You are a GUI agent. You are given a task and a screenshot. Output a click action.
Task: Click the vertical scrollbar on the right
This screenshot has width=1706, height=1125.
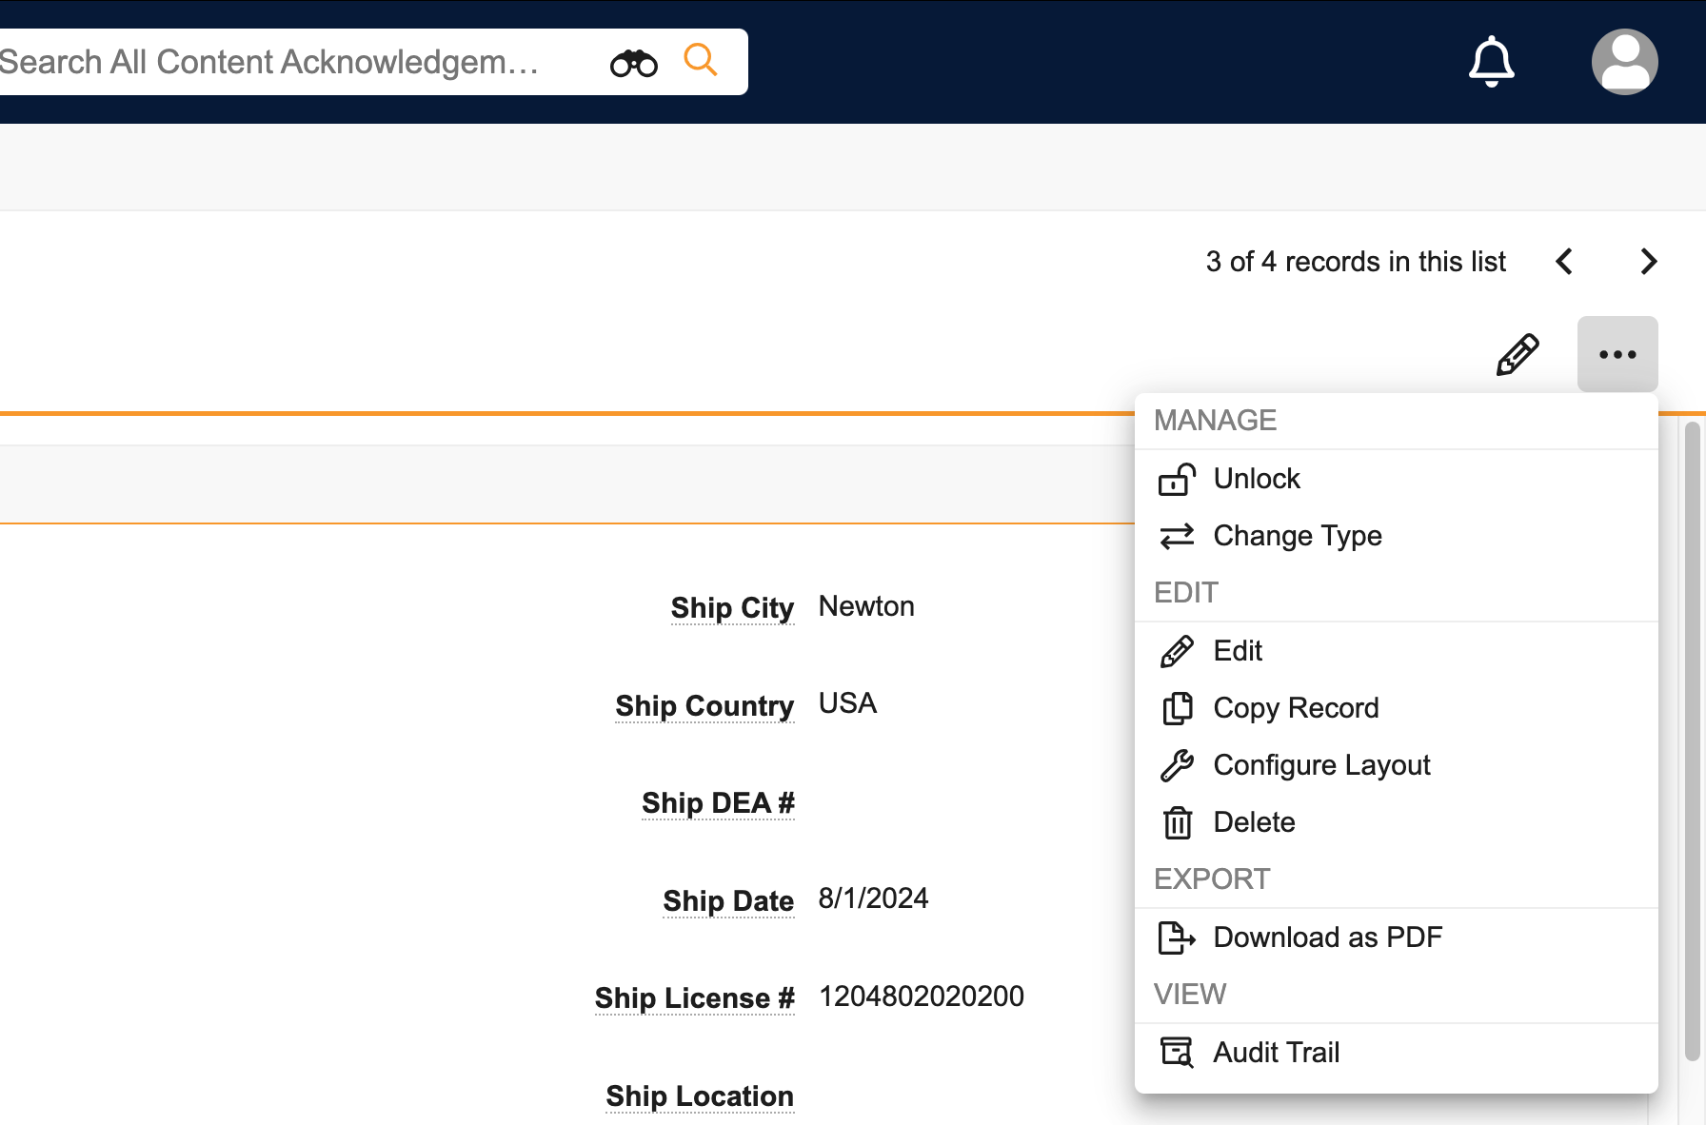click(1692, 742)
